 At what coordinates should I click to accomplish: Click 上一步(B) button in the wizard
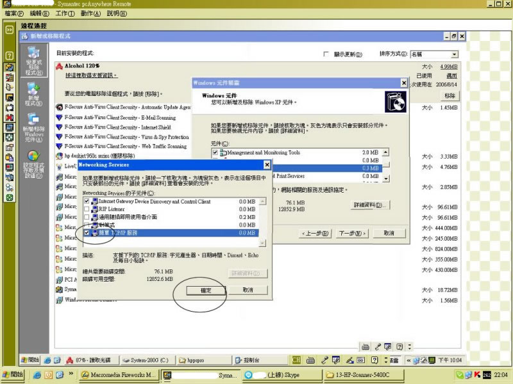click(315, 234)
